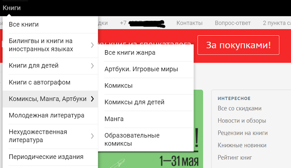Select Манга from the submenu

114,119
